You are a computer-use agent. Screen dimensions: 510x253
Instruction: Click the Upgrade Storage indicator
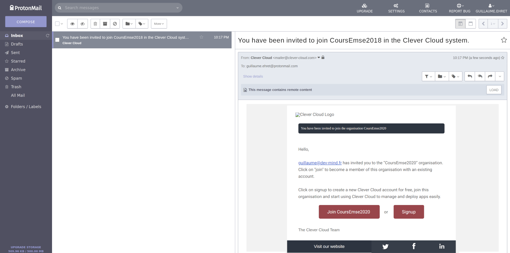tap(26, 249)
